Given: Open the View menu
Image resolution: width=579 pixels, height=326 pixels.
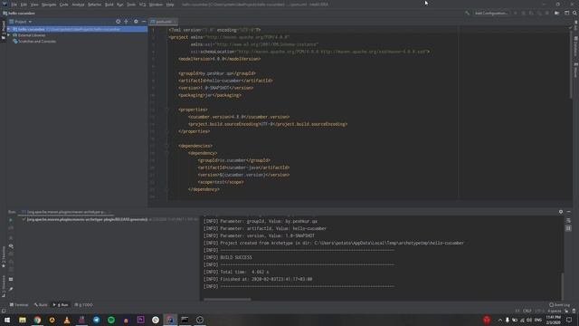Looking at the screenshot, I should (x=34, y=5).
